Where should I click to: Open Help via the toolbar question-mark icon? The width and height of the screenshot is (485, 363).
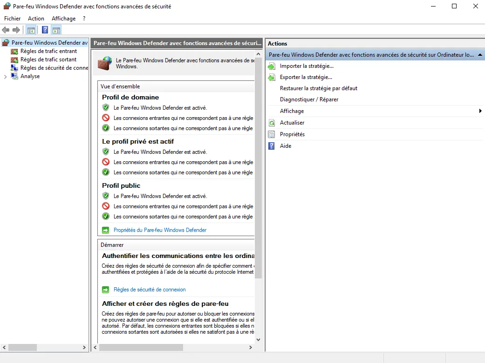coord(45,30)
